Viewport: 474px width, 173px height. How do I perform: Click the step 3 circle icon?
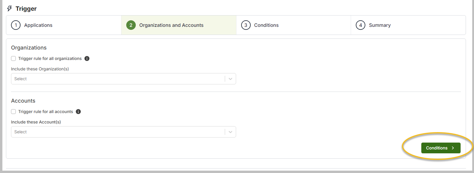246,25
